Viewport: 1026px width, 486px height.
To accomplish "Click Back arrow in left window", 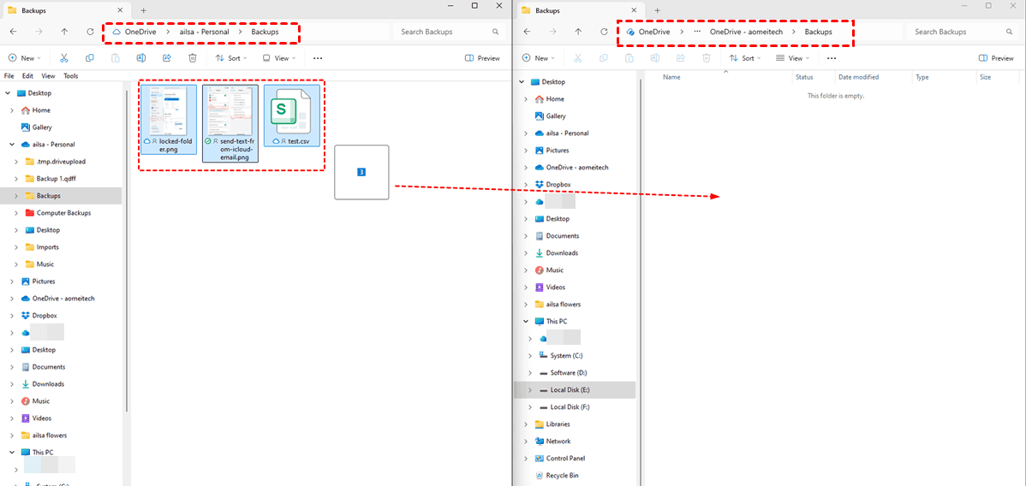I will [14, 32].
